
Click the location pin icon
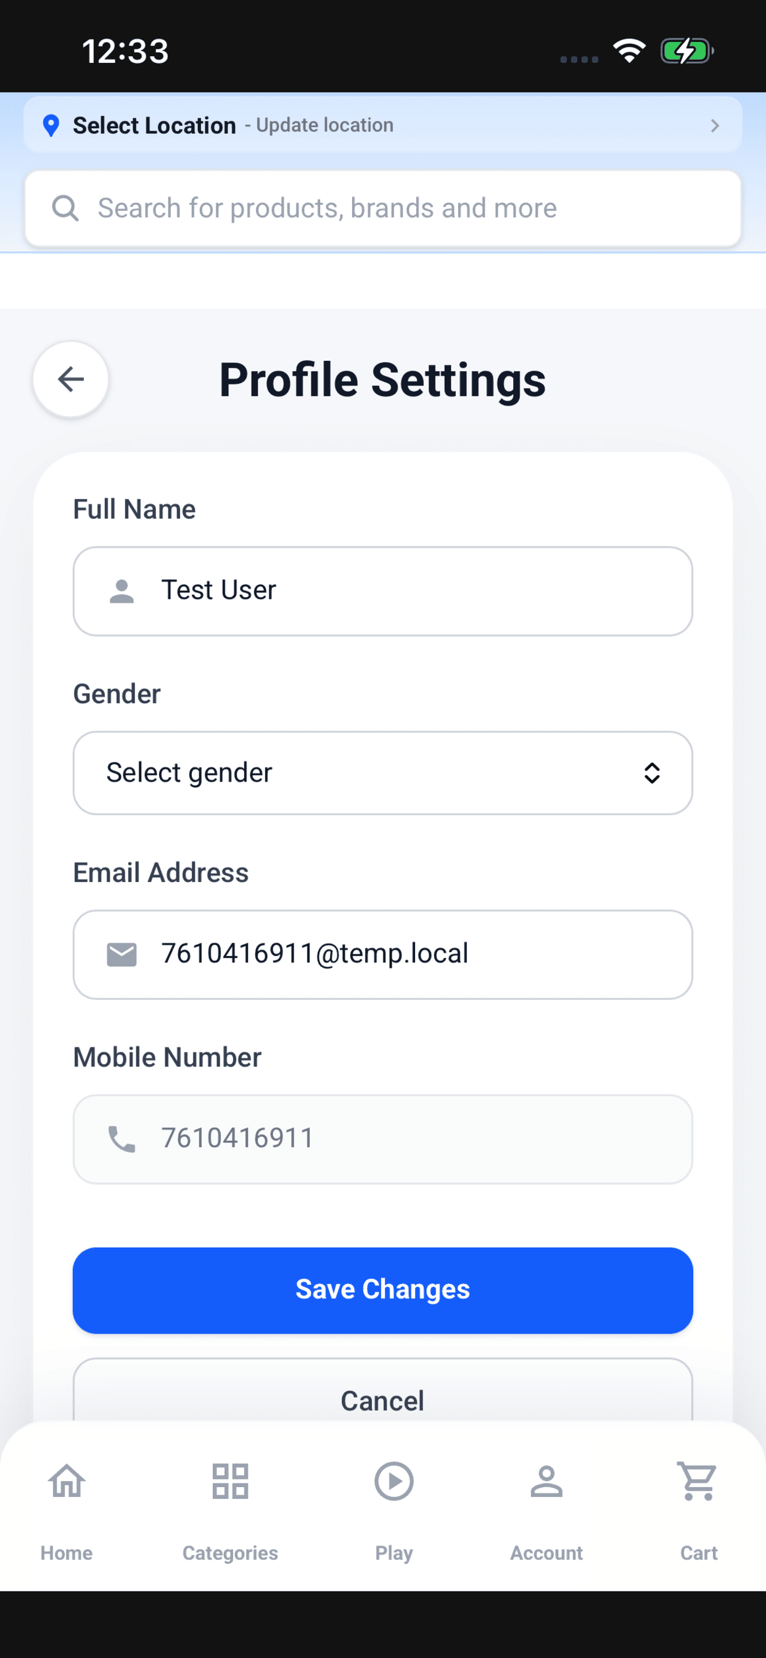(x=51, y=125)
